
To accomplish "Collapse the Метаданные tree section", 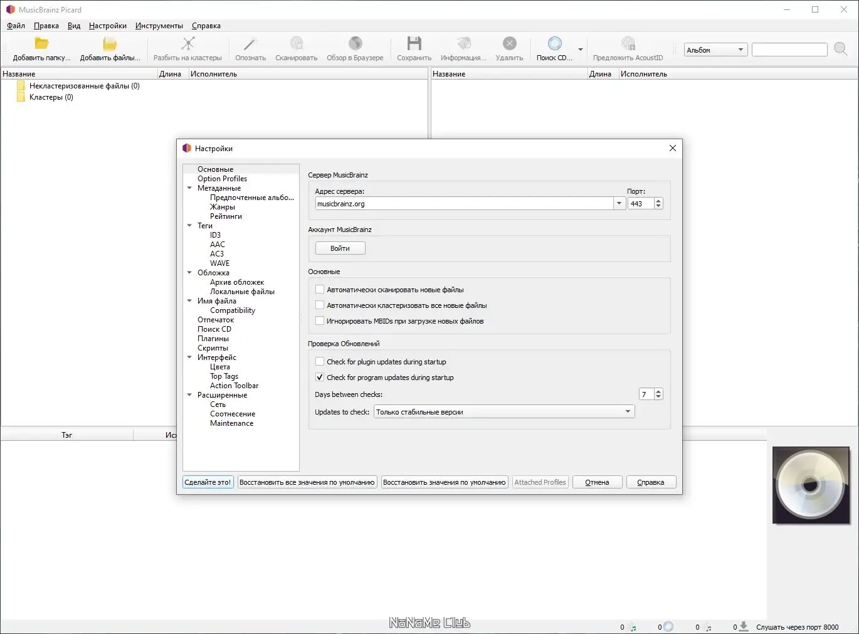I will click(x=189, y=188).
